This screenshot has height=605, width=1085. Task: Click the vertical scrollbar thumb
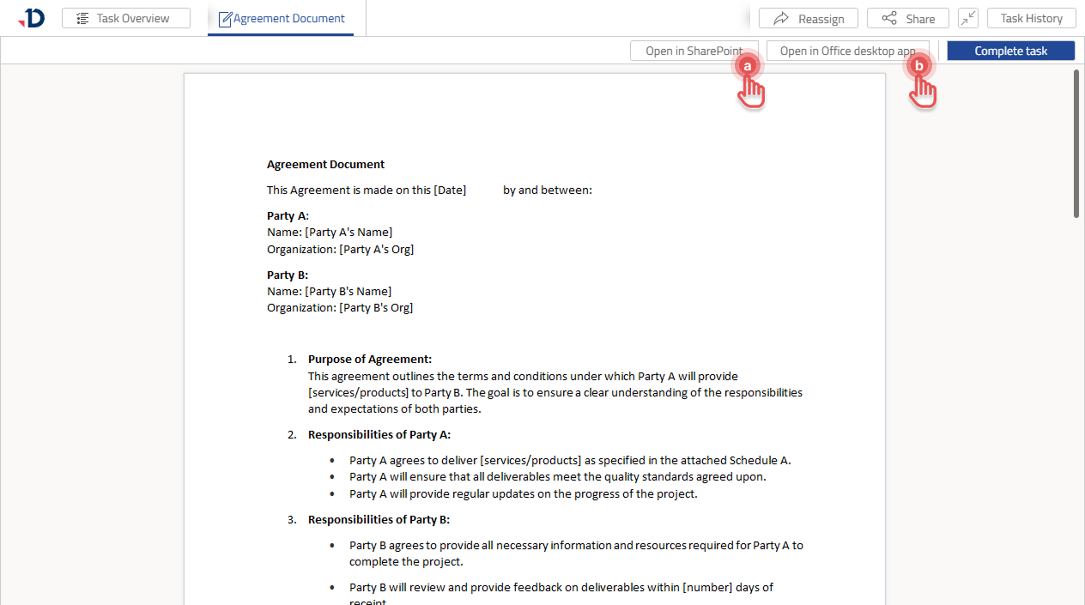click(1076, 143)
